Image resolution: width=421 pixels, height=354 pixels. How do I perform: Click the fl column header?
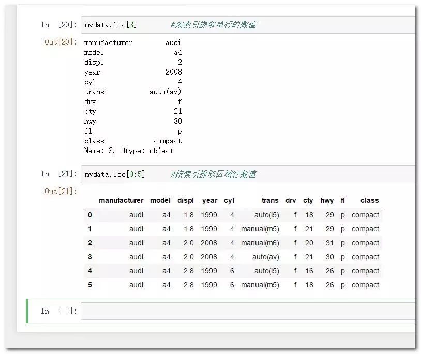coord(342,200)
